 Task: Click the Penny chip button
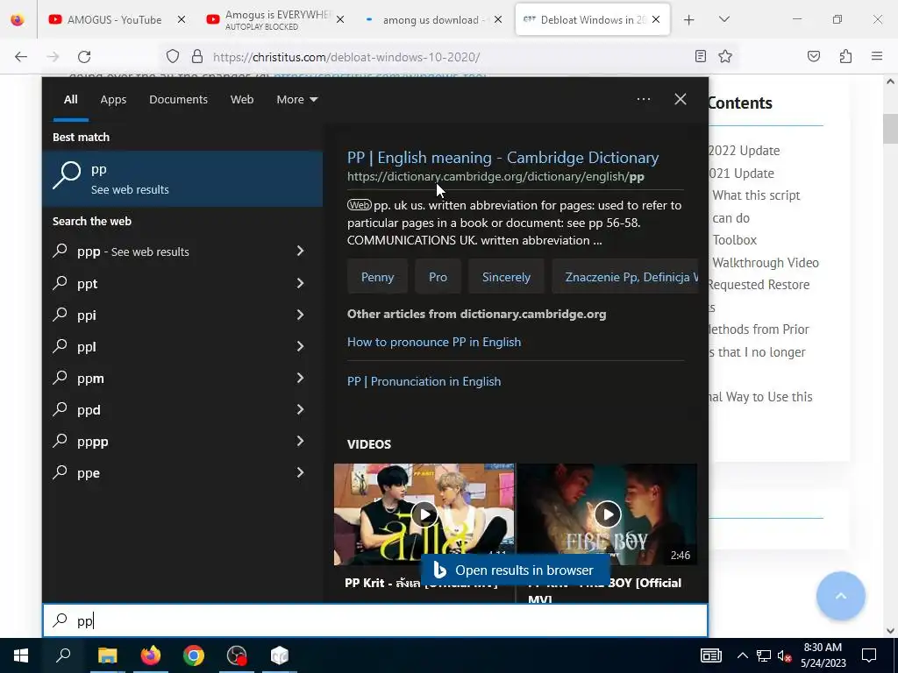377,277
